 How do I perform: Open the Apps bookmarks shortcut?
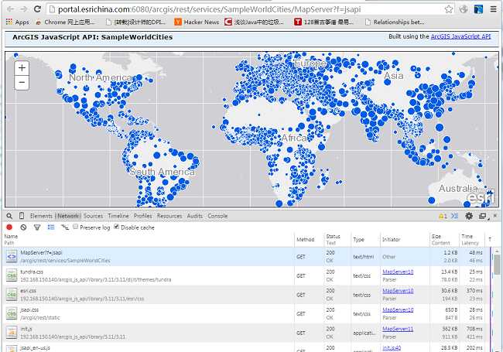[x=18, y=22]
